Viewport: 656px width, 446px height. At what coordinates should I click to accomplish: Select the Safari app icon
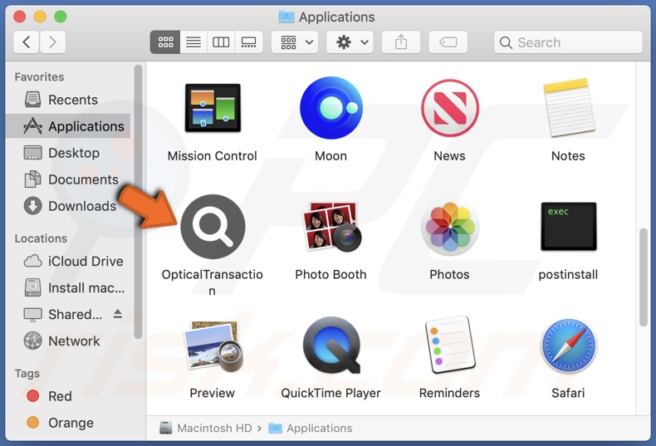[x=568, y=346]
